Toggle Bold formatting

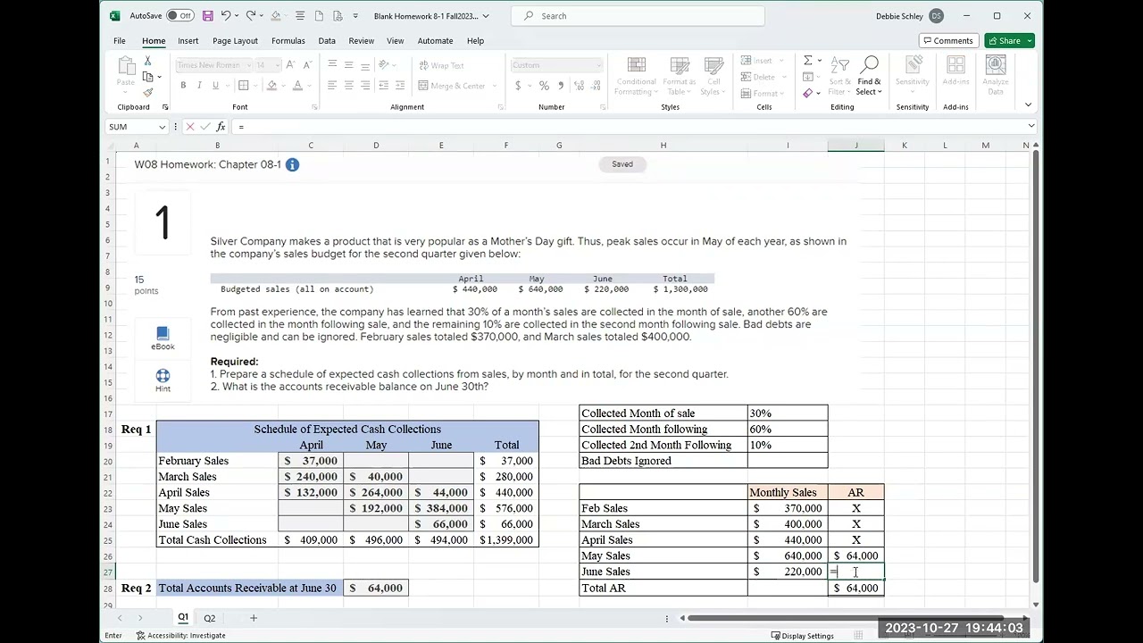183,86
